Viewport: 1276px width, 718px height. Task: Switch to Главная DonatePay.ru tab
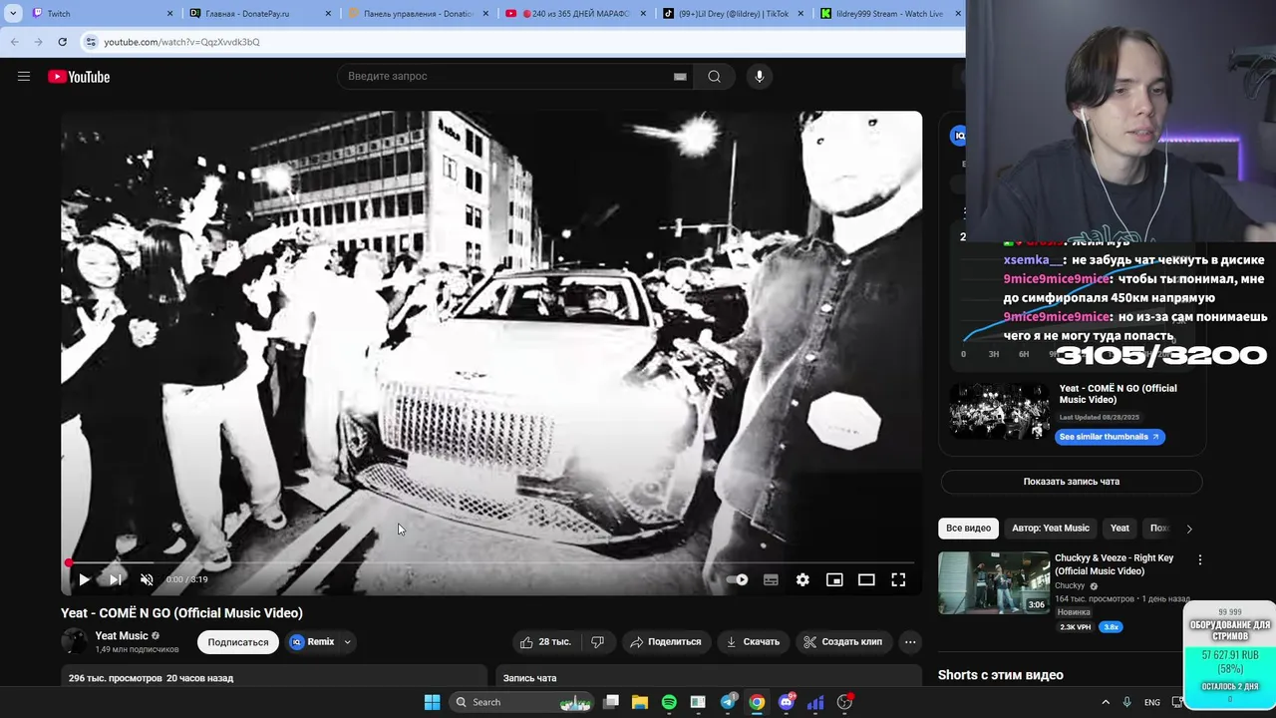tap(259, 14)
